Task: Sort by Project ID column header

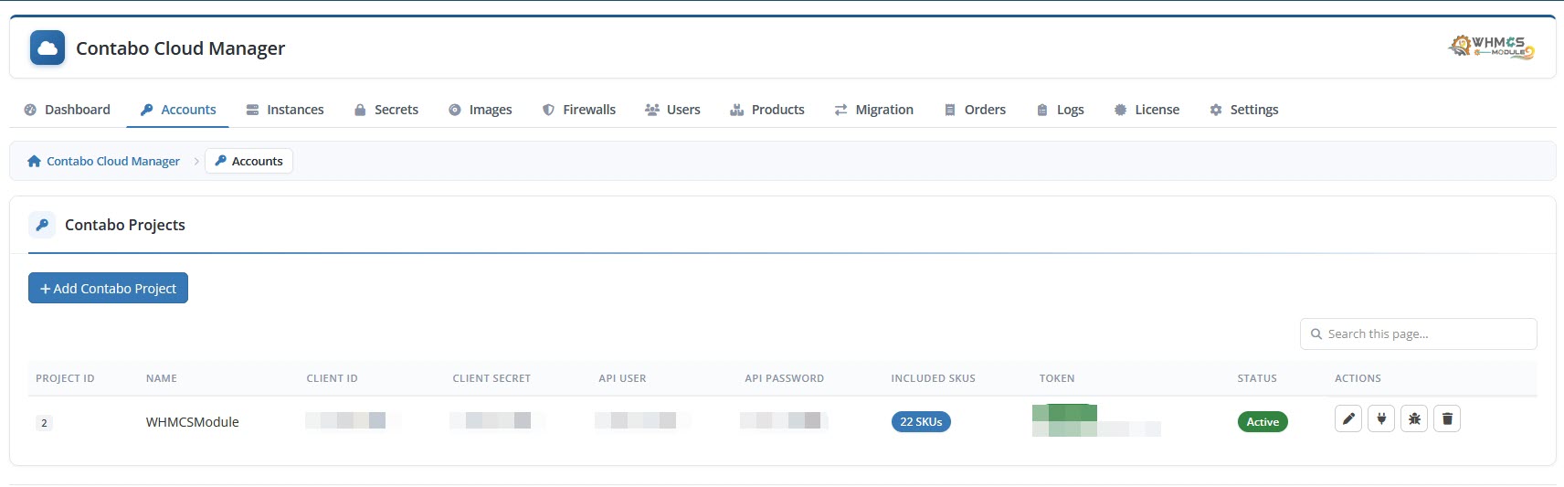Action: pyautogui.click(x=65, y=378)
